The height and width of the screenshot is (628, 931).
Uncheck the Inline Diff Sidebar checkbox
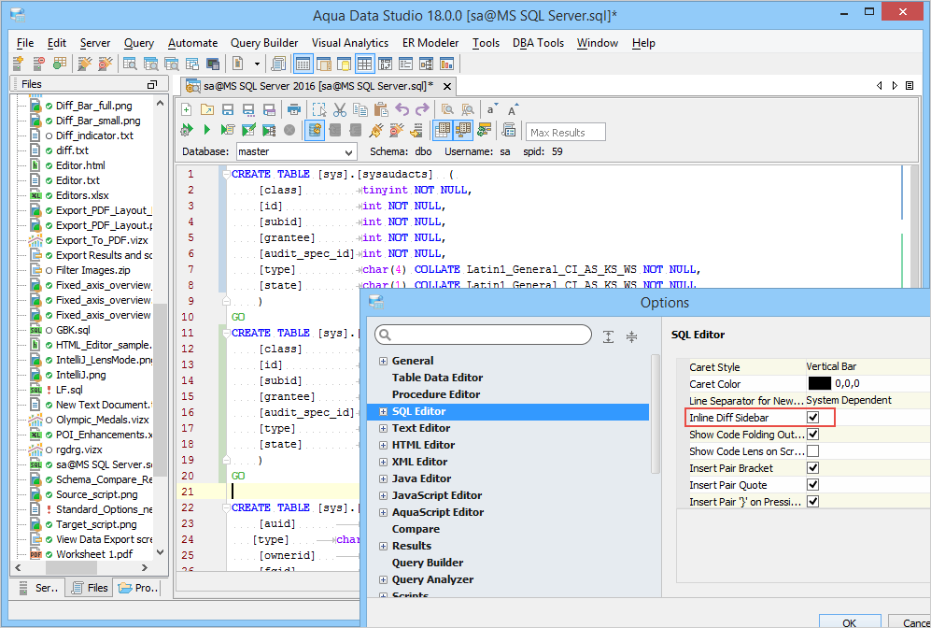click(812, 418)
